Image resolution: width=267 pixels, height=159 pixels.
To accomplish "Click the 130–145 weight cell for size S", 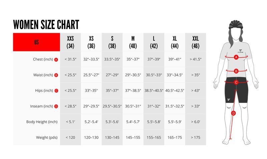I will point(112,138).
